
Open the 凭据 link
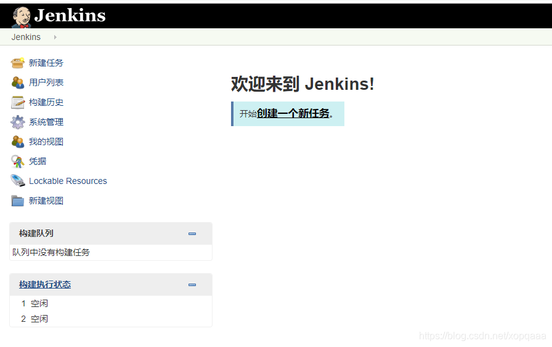click(x=38, y=161)
